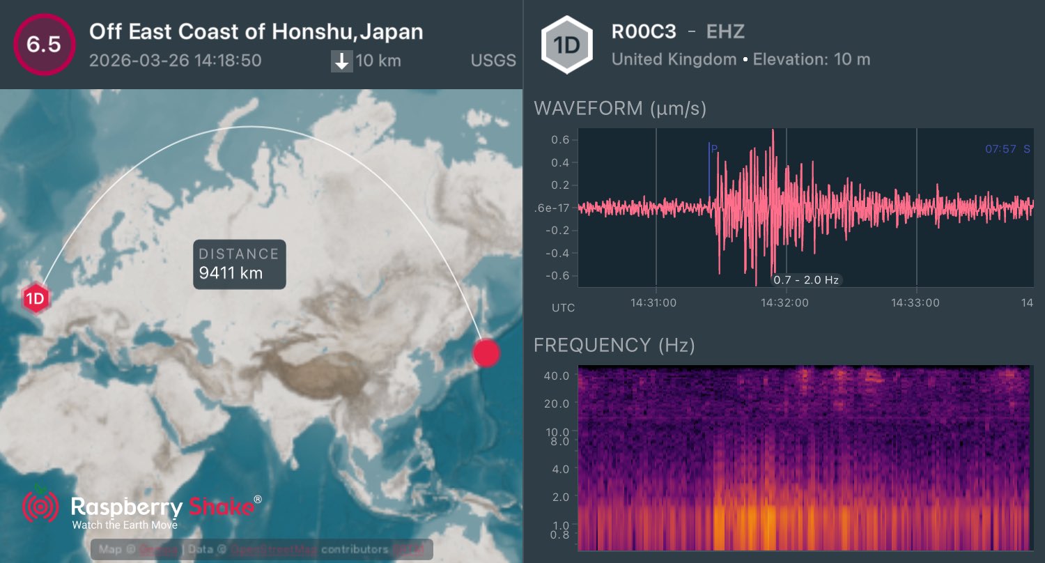This screenshot has width=1045, height=563.
Task: Click the United Kingdom location text
Action: click(x=674, y=59)
